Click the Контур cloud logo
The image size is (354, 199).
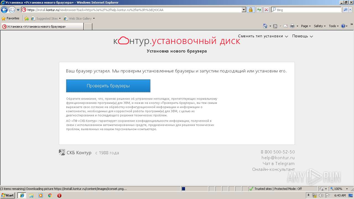(124, 41)
